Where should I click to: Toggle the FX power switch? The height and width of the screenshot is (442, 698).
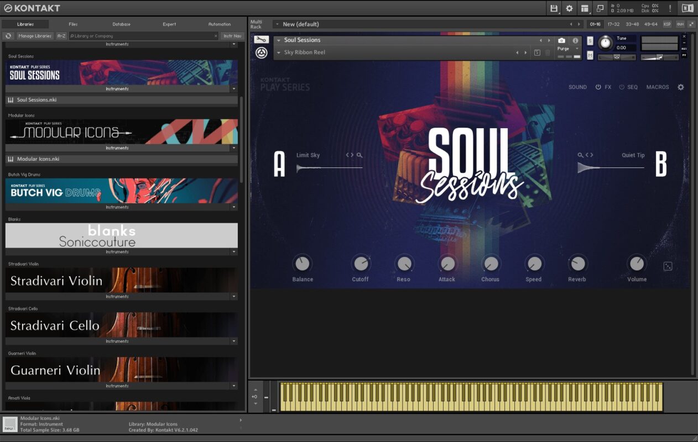point(598,87)
